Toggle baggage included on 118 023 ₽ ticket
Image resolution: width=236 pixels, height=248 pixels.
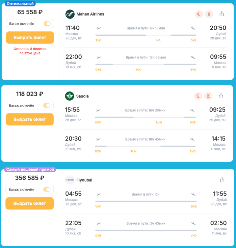tap(47, 105)
